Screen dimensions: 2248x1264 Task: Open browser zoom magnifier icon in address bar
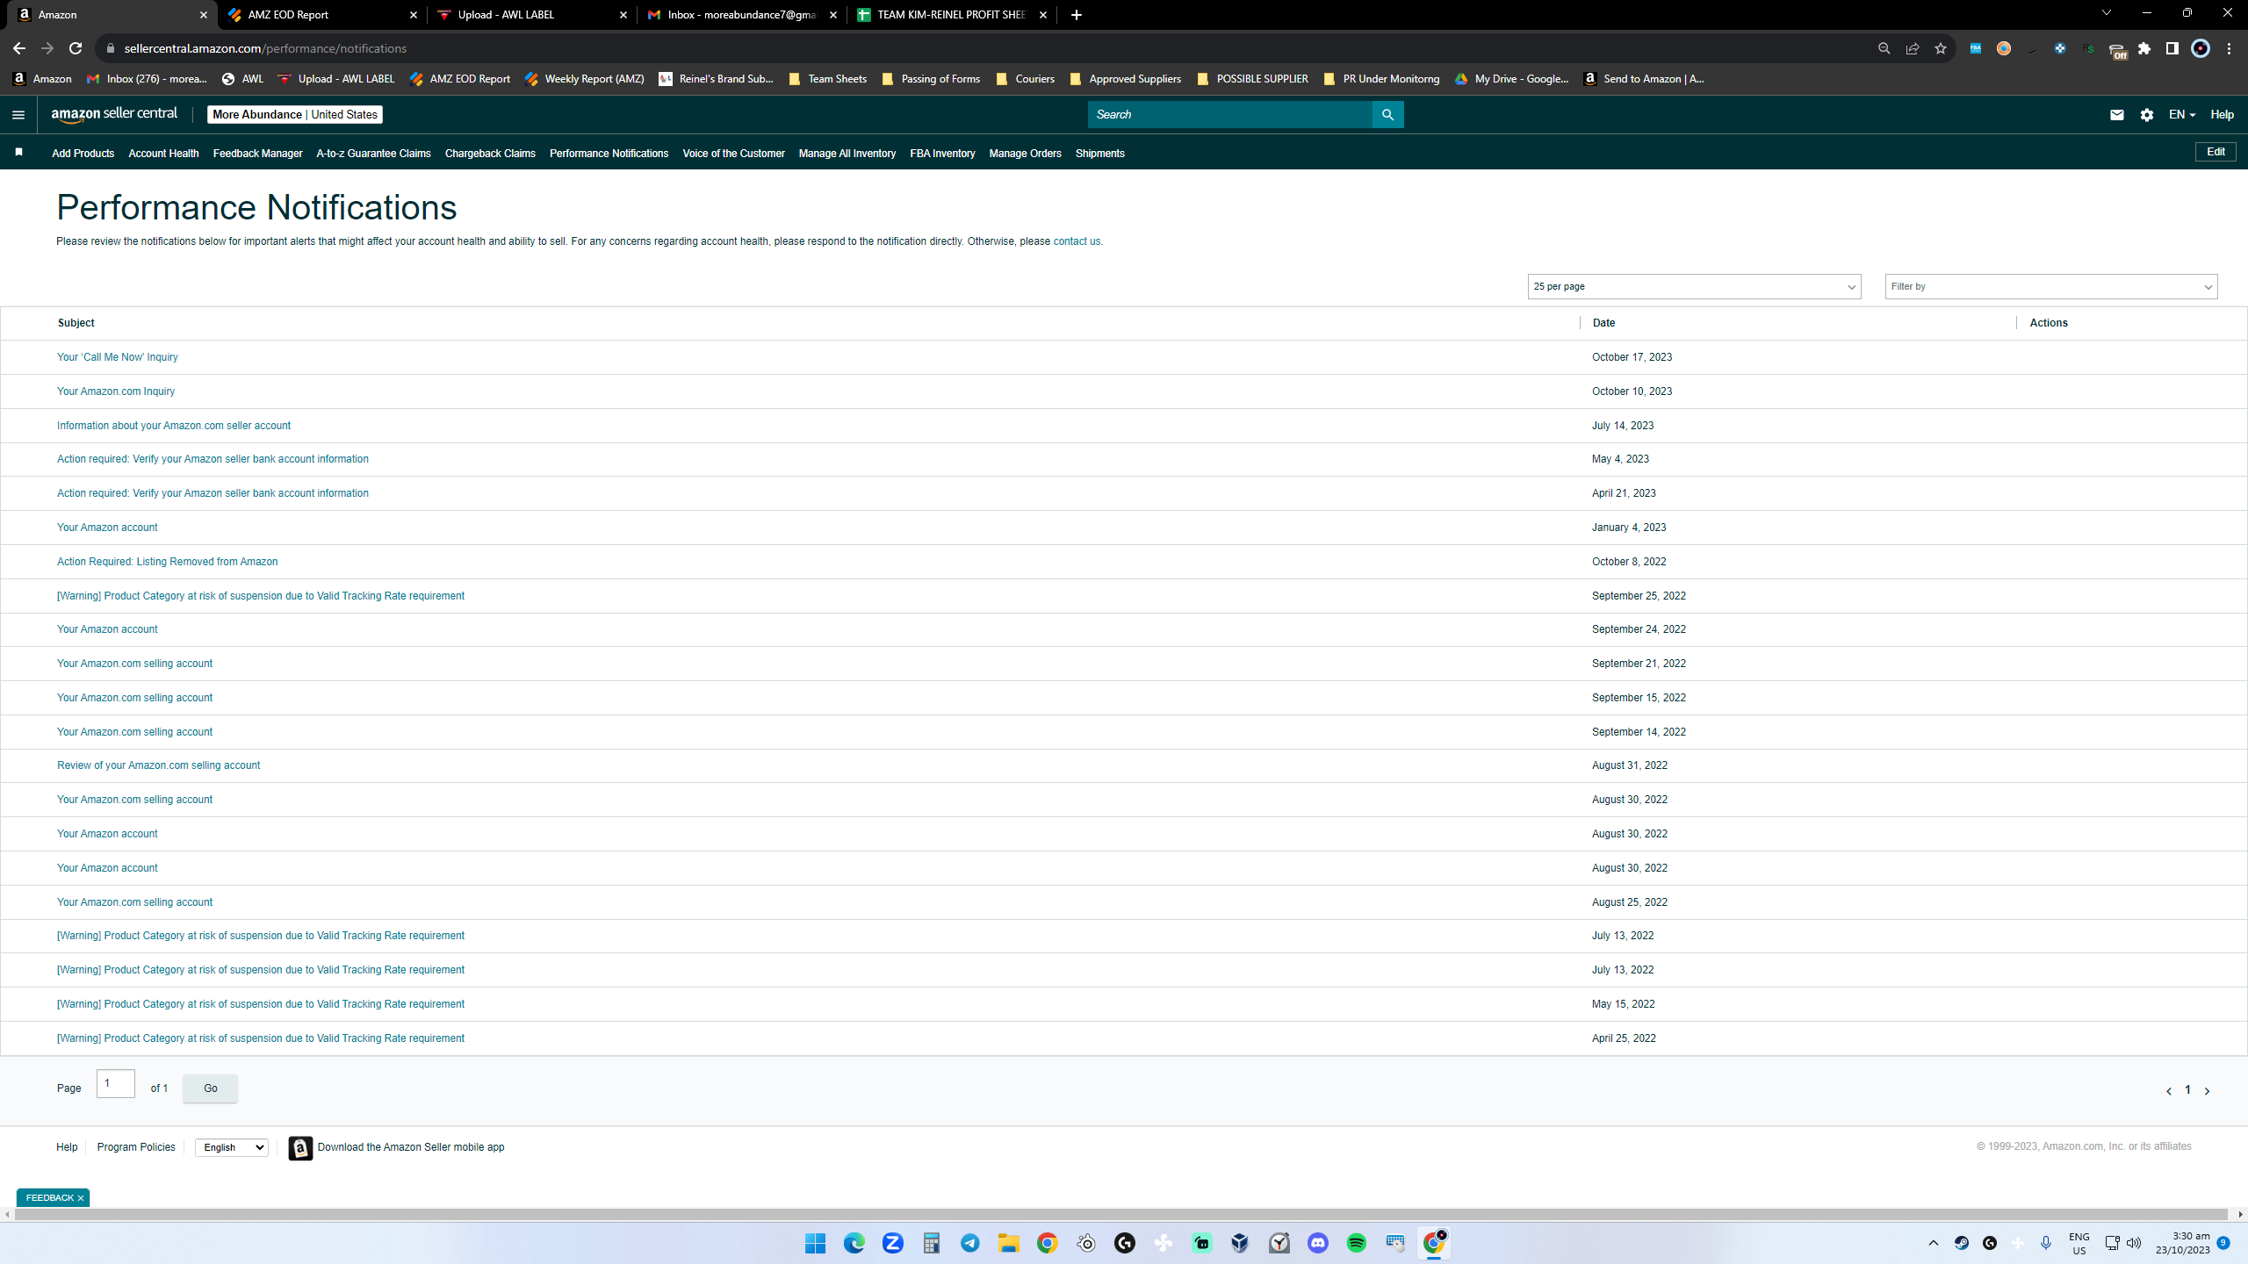point(1884,48)
